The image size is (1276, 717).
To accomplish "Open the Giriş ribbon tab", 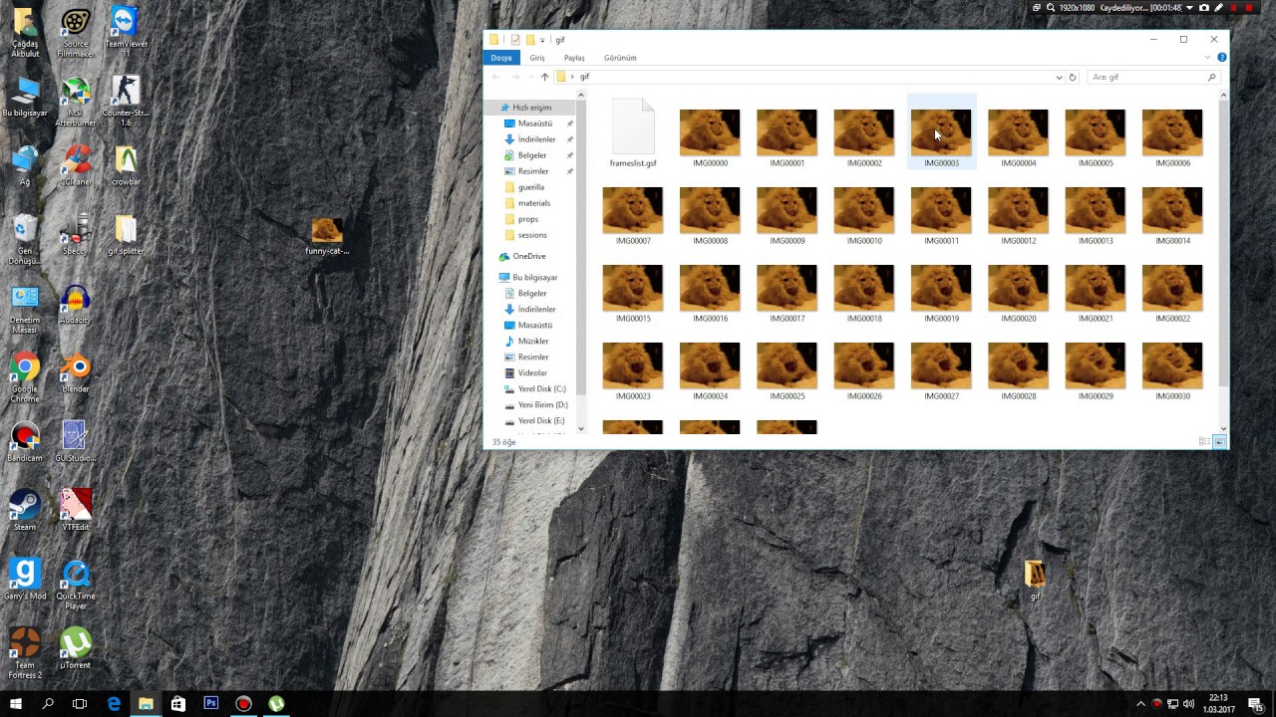I will (537, 58).
